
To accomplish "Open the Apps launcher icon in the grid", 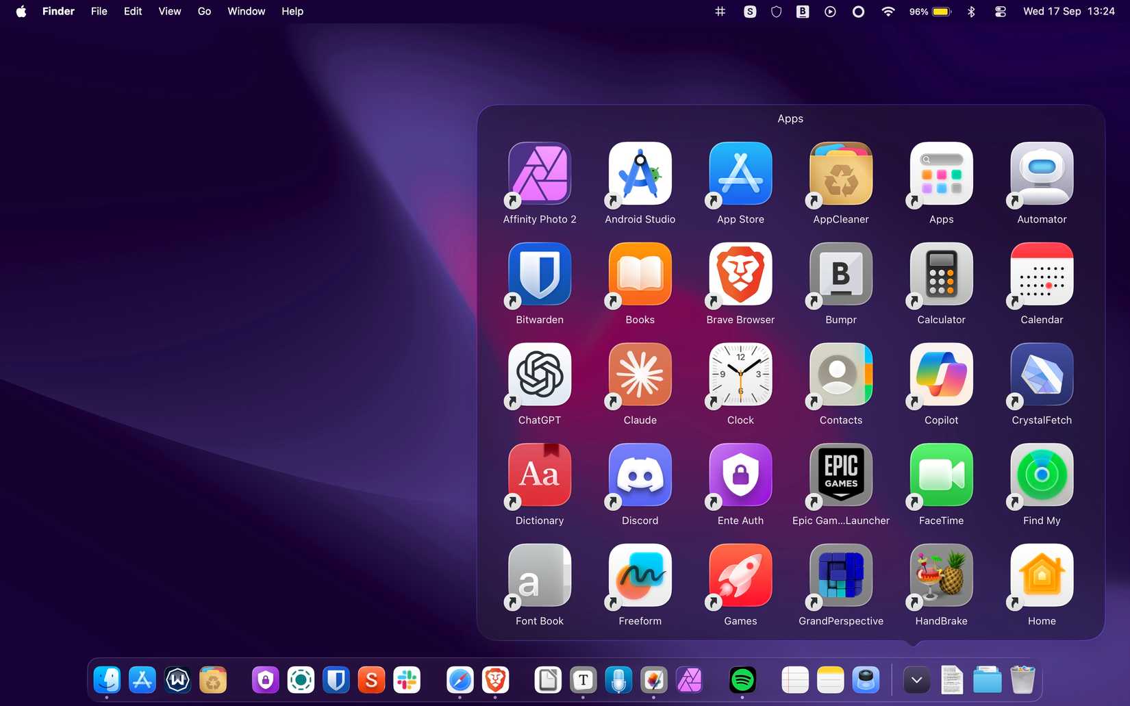I will click(942, 173).
